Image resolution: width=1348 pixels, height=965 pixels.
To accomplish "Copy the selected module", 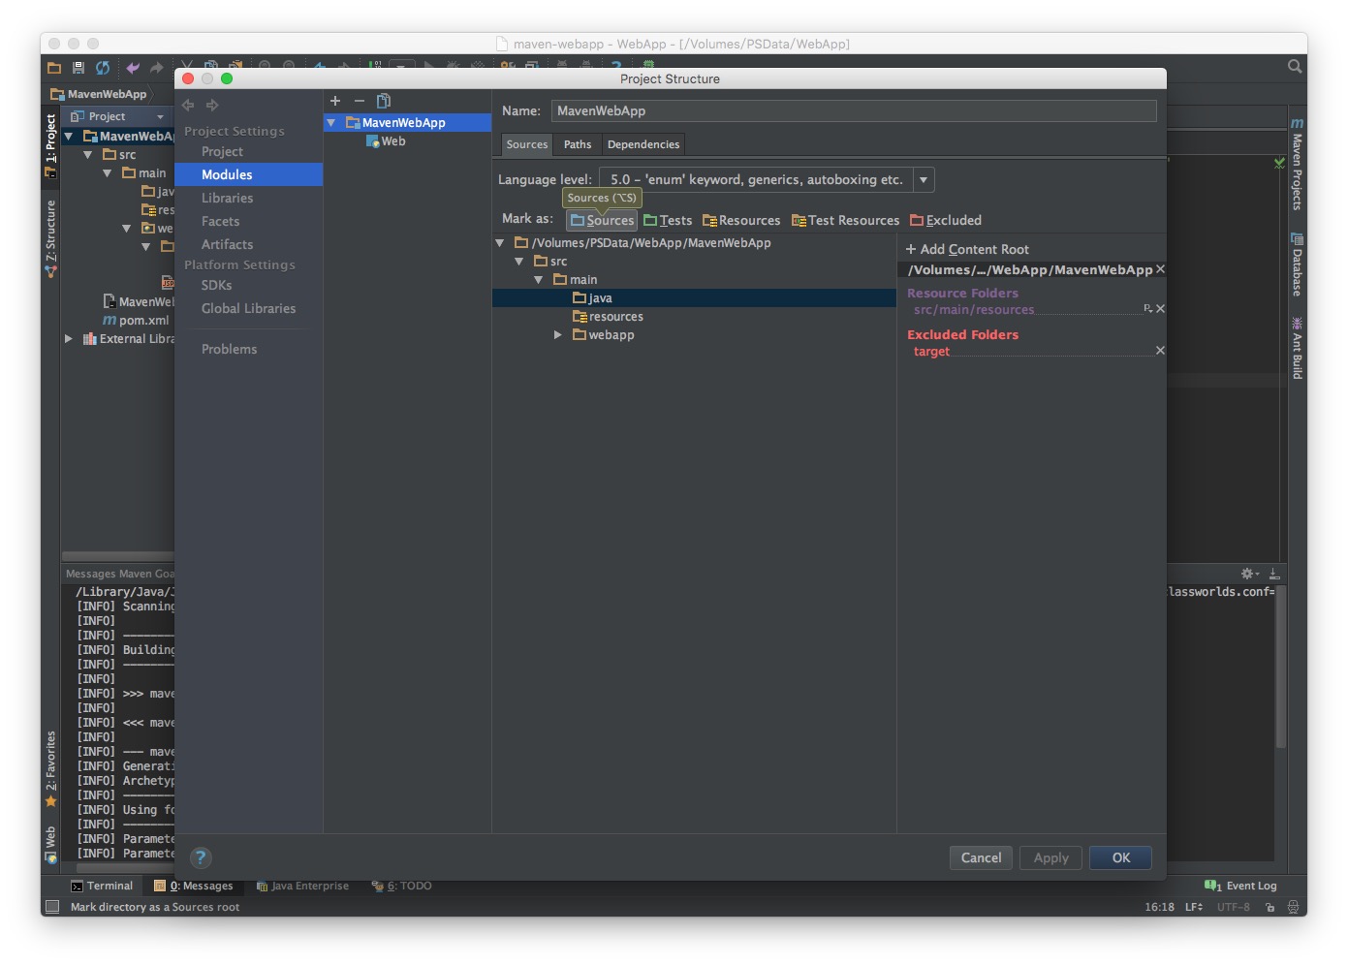I will (x=384, y=101).
